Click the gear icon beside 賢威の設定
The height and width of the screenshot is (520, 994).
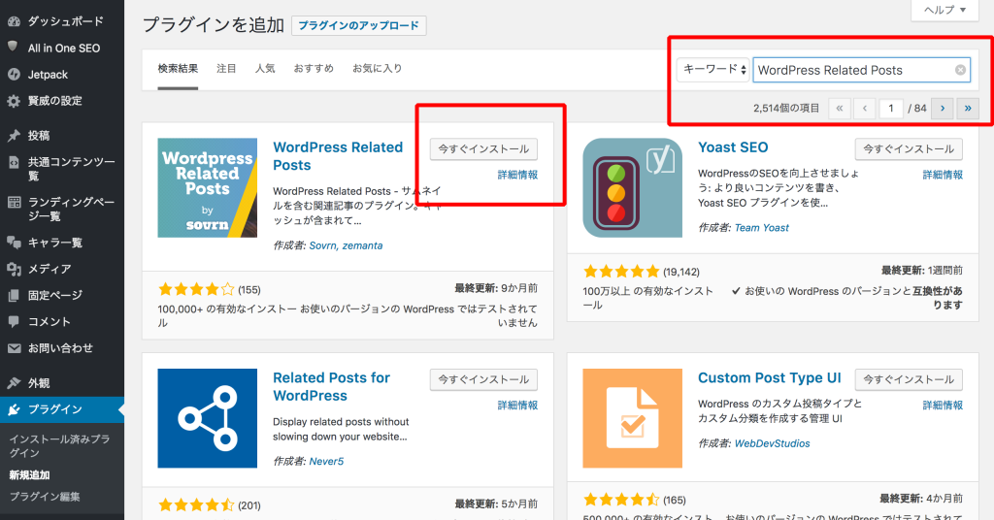point(14,101)
